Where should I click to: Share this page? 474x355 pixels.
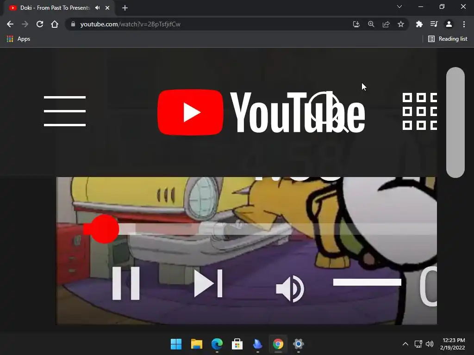coord(386,24)
